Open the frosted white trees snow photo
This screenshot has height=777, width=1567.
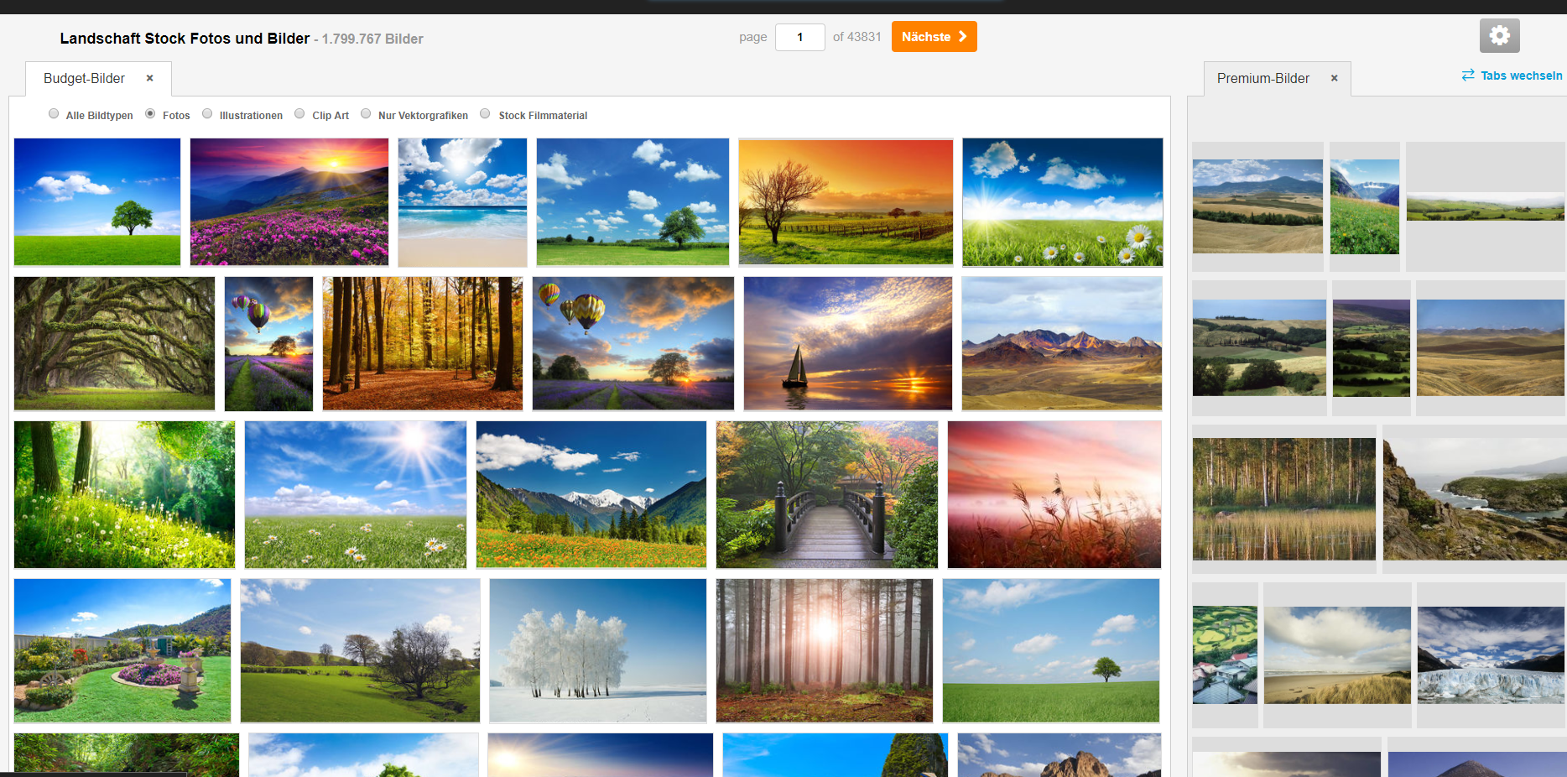pos(598,650)
